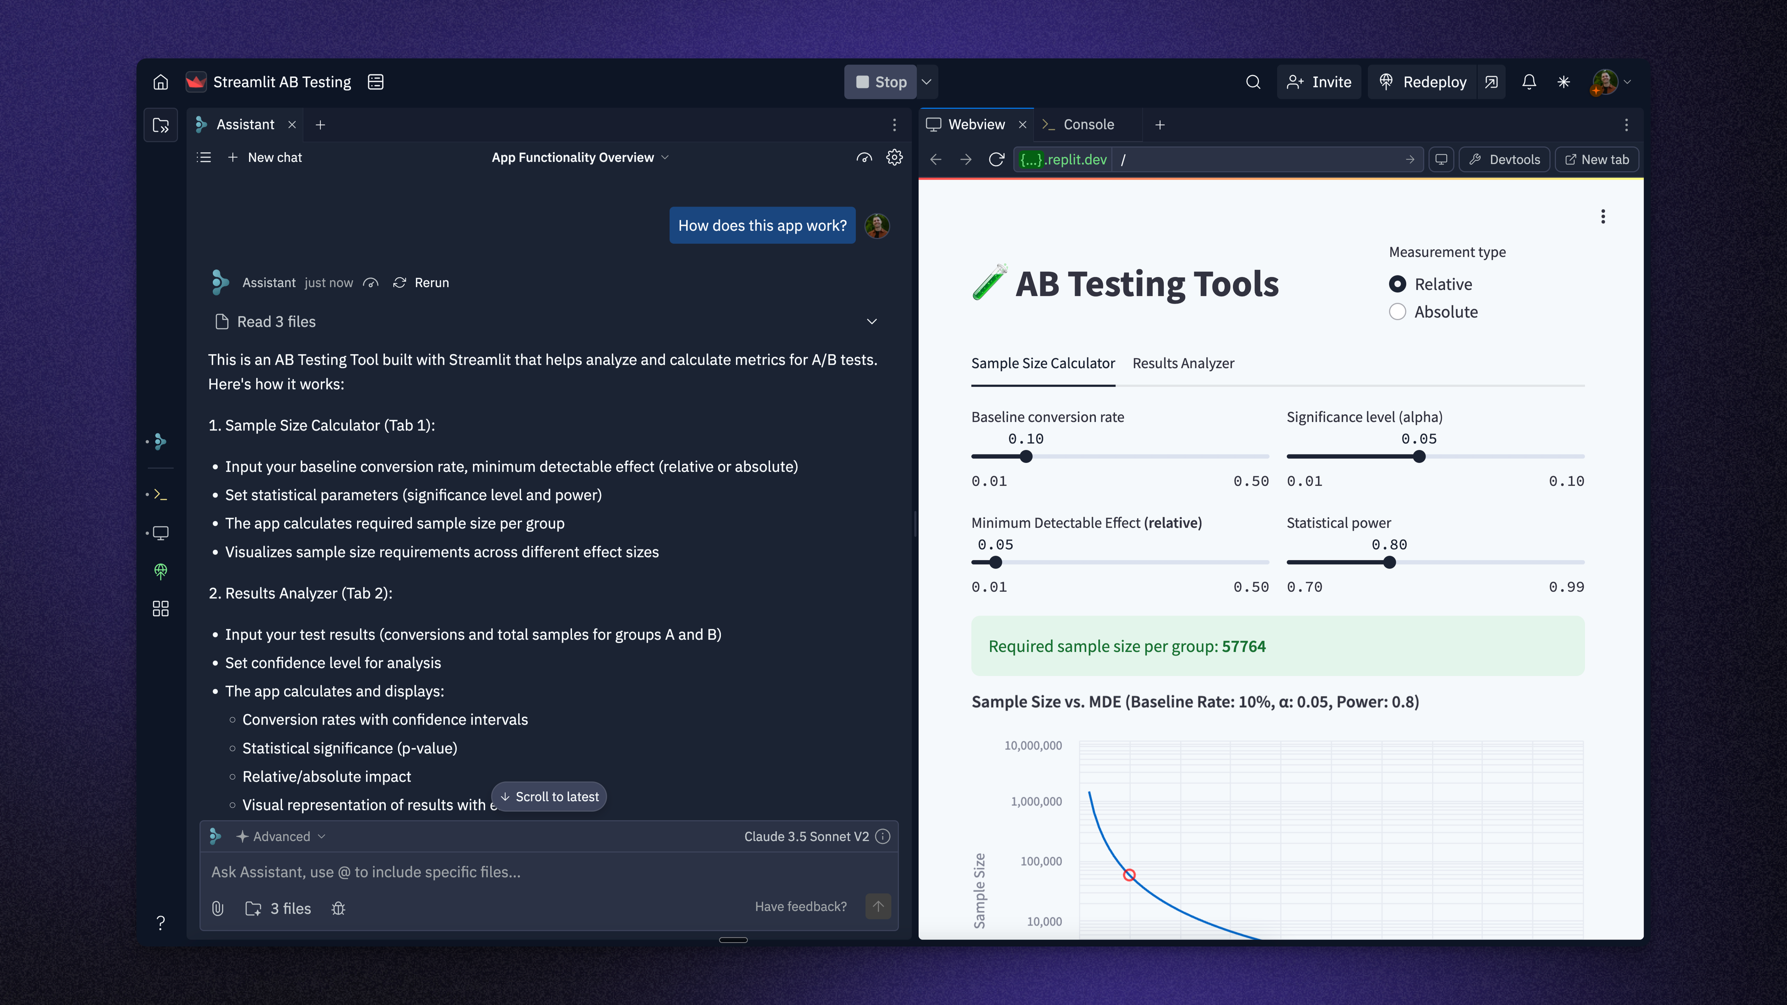Switch to the Results Analyzer tab

1183,363
